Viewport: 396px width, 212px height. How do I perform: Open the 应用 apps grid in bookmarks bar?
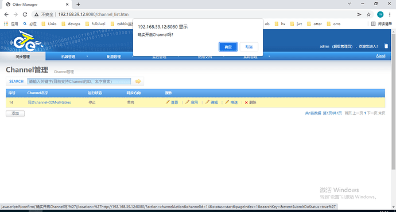(6, 23)
